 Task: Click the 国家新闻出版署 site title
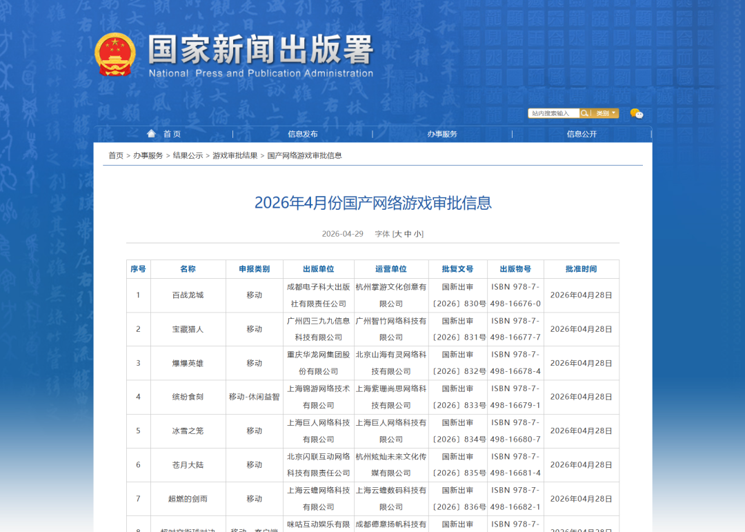pyautogui.click(x=261, y=50)
